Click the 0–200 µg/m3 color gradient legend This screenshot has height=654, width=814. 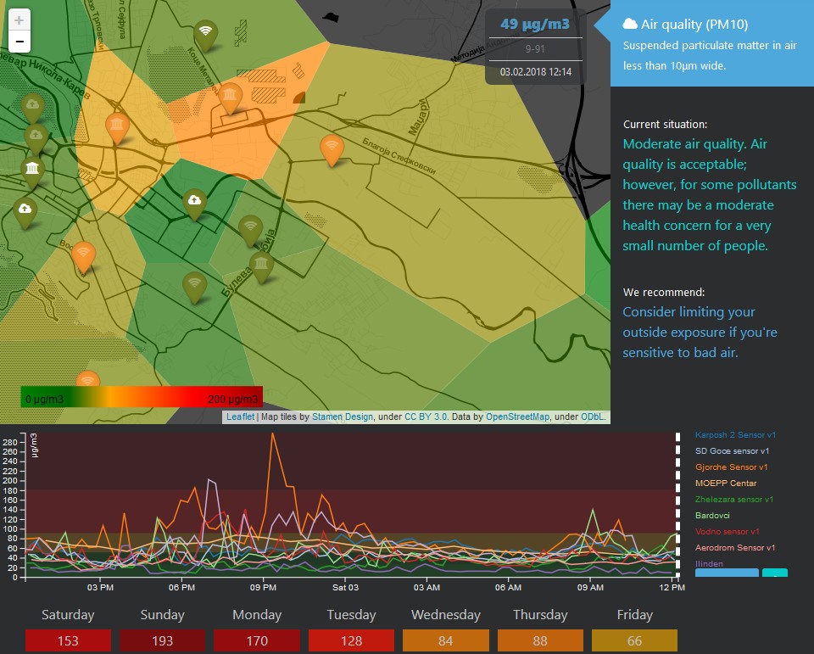pos(142,397)
